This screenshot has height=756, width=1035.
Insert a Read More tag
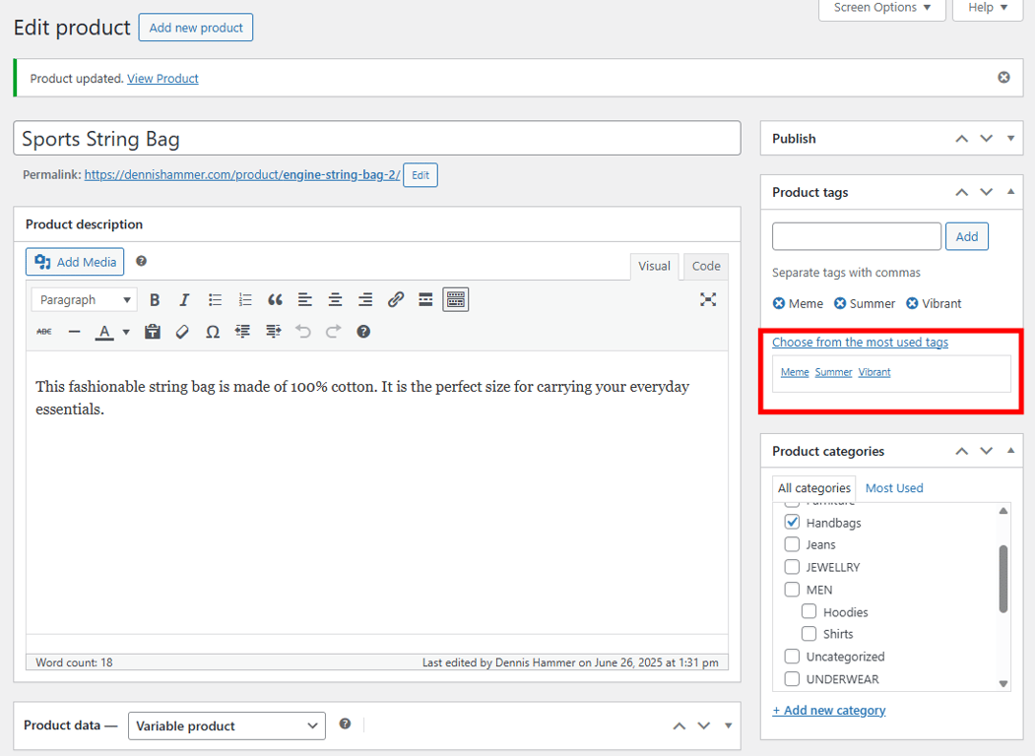[x=425, y=299]
